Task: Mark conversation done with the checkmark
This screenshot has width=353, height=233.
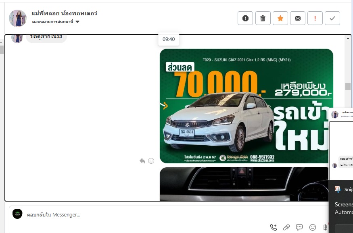Action: [x=332, y=18]
